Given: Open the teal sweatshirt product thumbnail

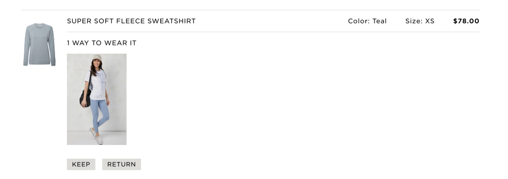Looking at the screenshot, I should point(39,45).
